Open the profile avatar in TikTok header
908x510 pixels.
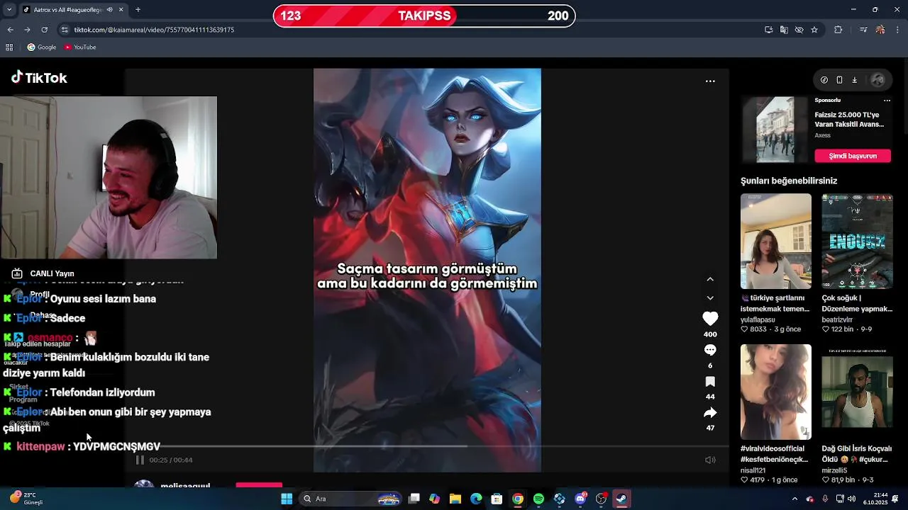(x=877, y=80)
